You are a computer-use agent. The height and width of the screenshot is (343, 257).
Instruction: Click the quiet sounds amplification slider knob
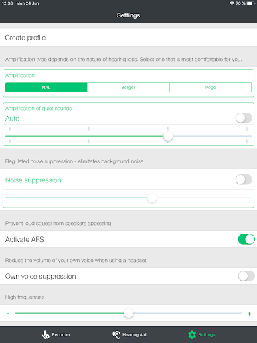pyautogui.click(x=168, y=136)
